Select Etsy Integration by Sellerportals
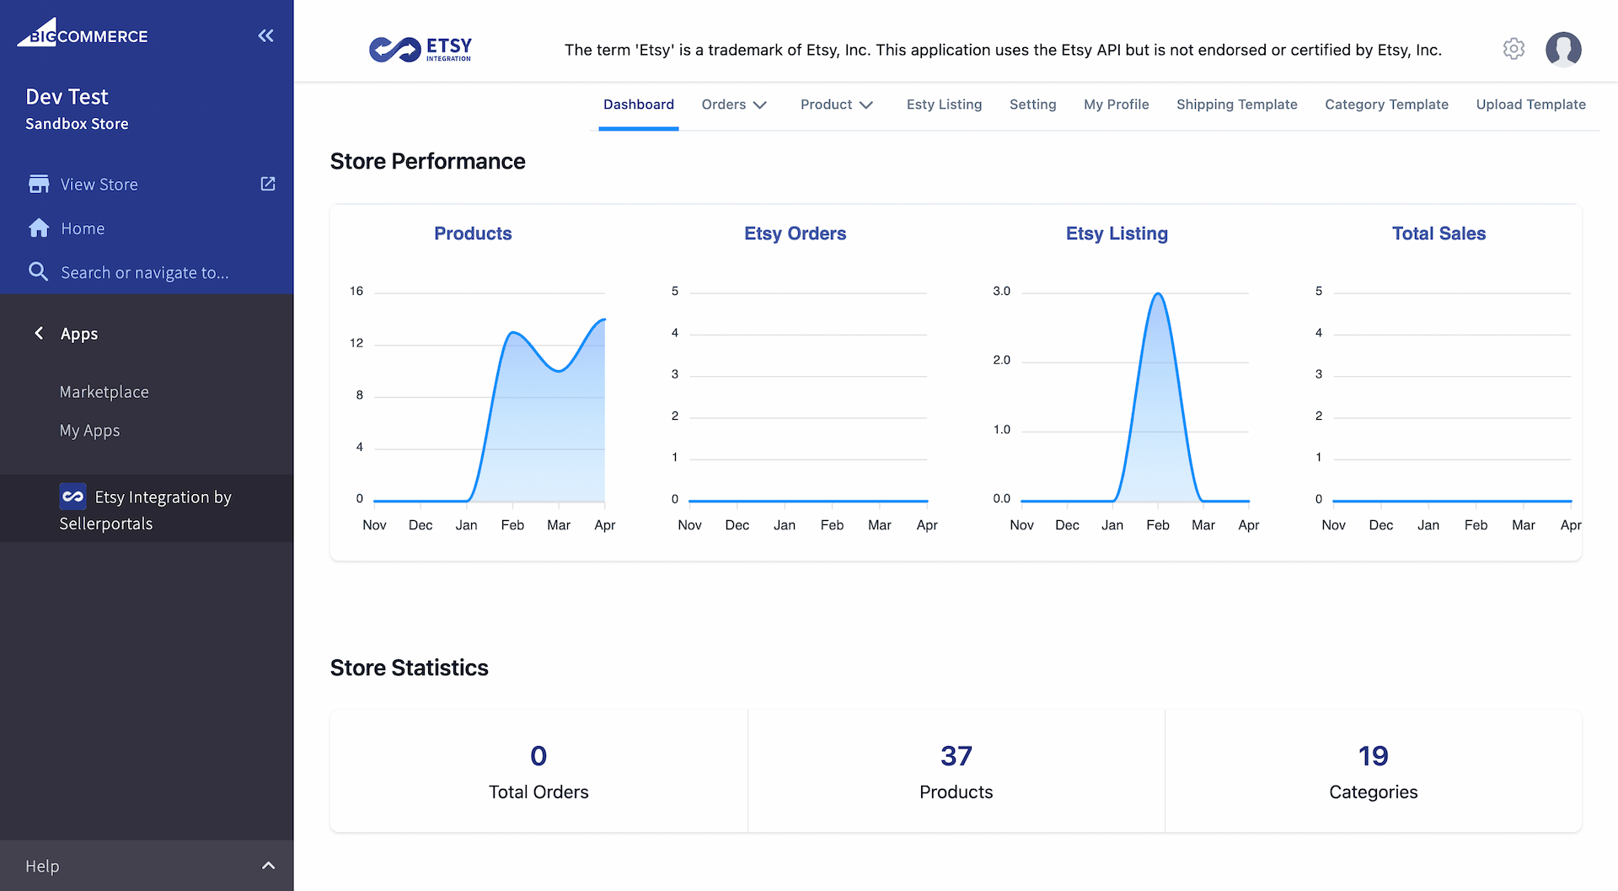The width and height of the screenshot is (1618, 891). (147, 509)
